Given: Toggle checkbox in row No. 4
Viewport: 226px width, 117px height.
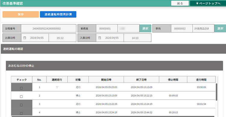Looking at the screenshot, I should point(21,113).
